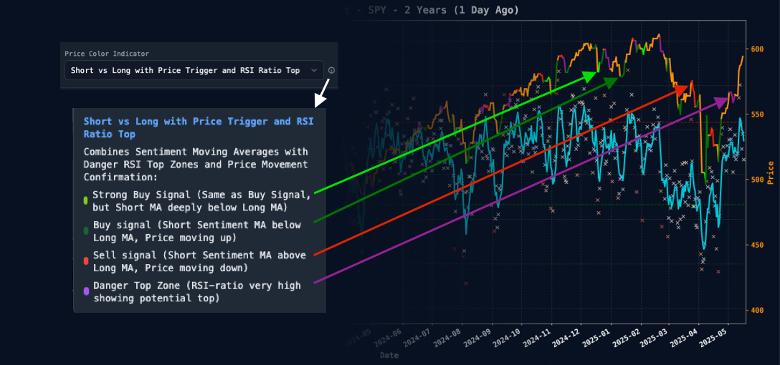The image size is (780, 365).
Task: Open the Price Color Indicator combo box
Action: (x=194, y=71)
